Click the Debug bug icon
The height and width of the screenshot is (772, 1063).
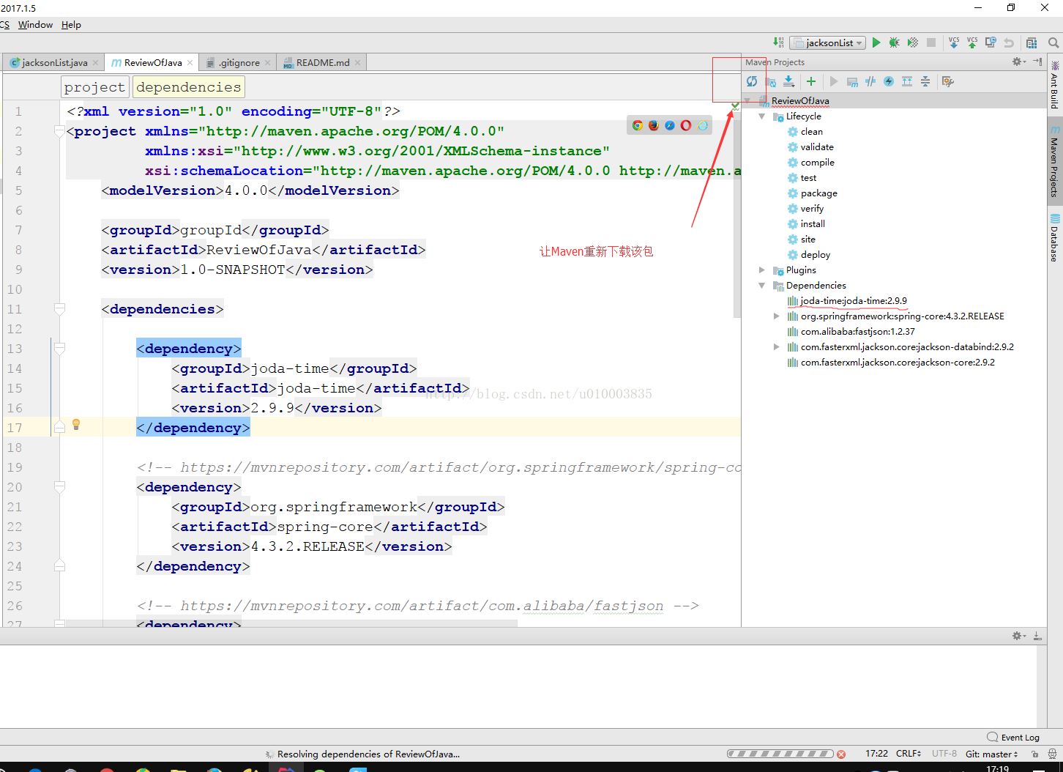pyautogui.click(x=894, y=42)
